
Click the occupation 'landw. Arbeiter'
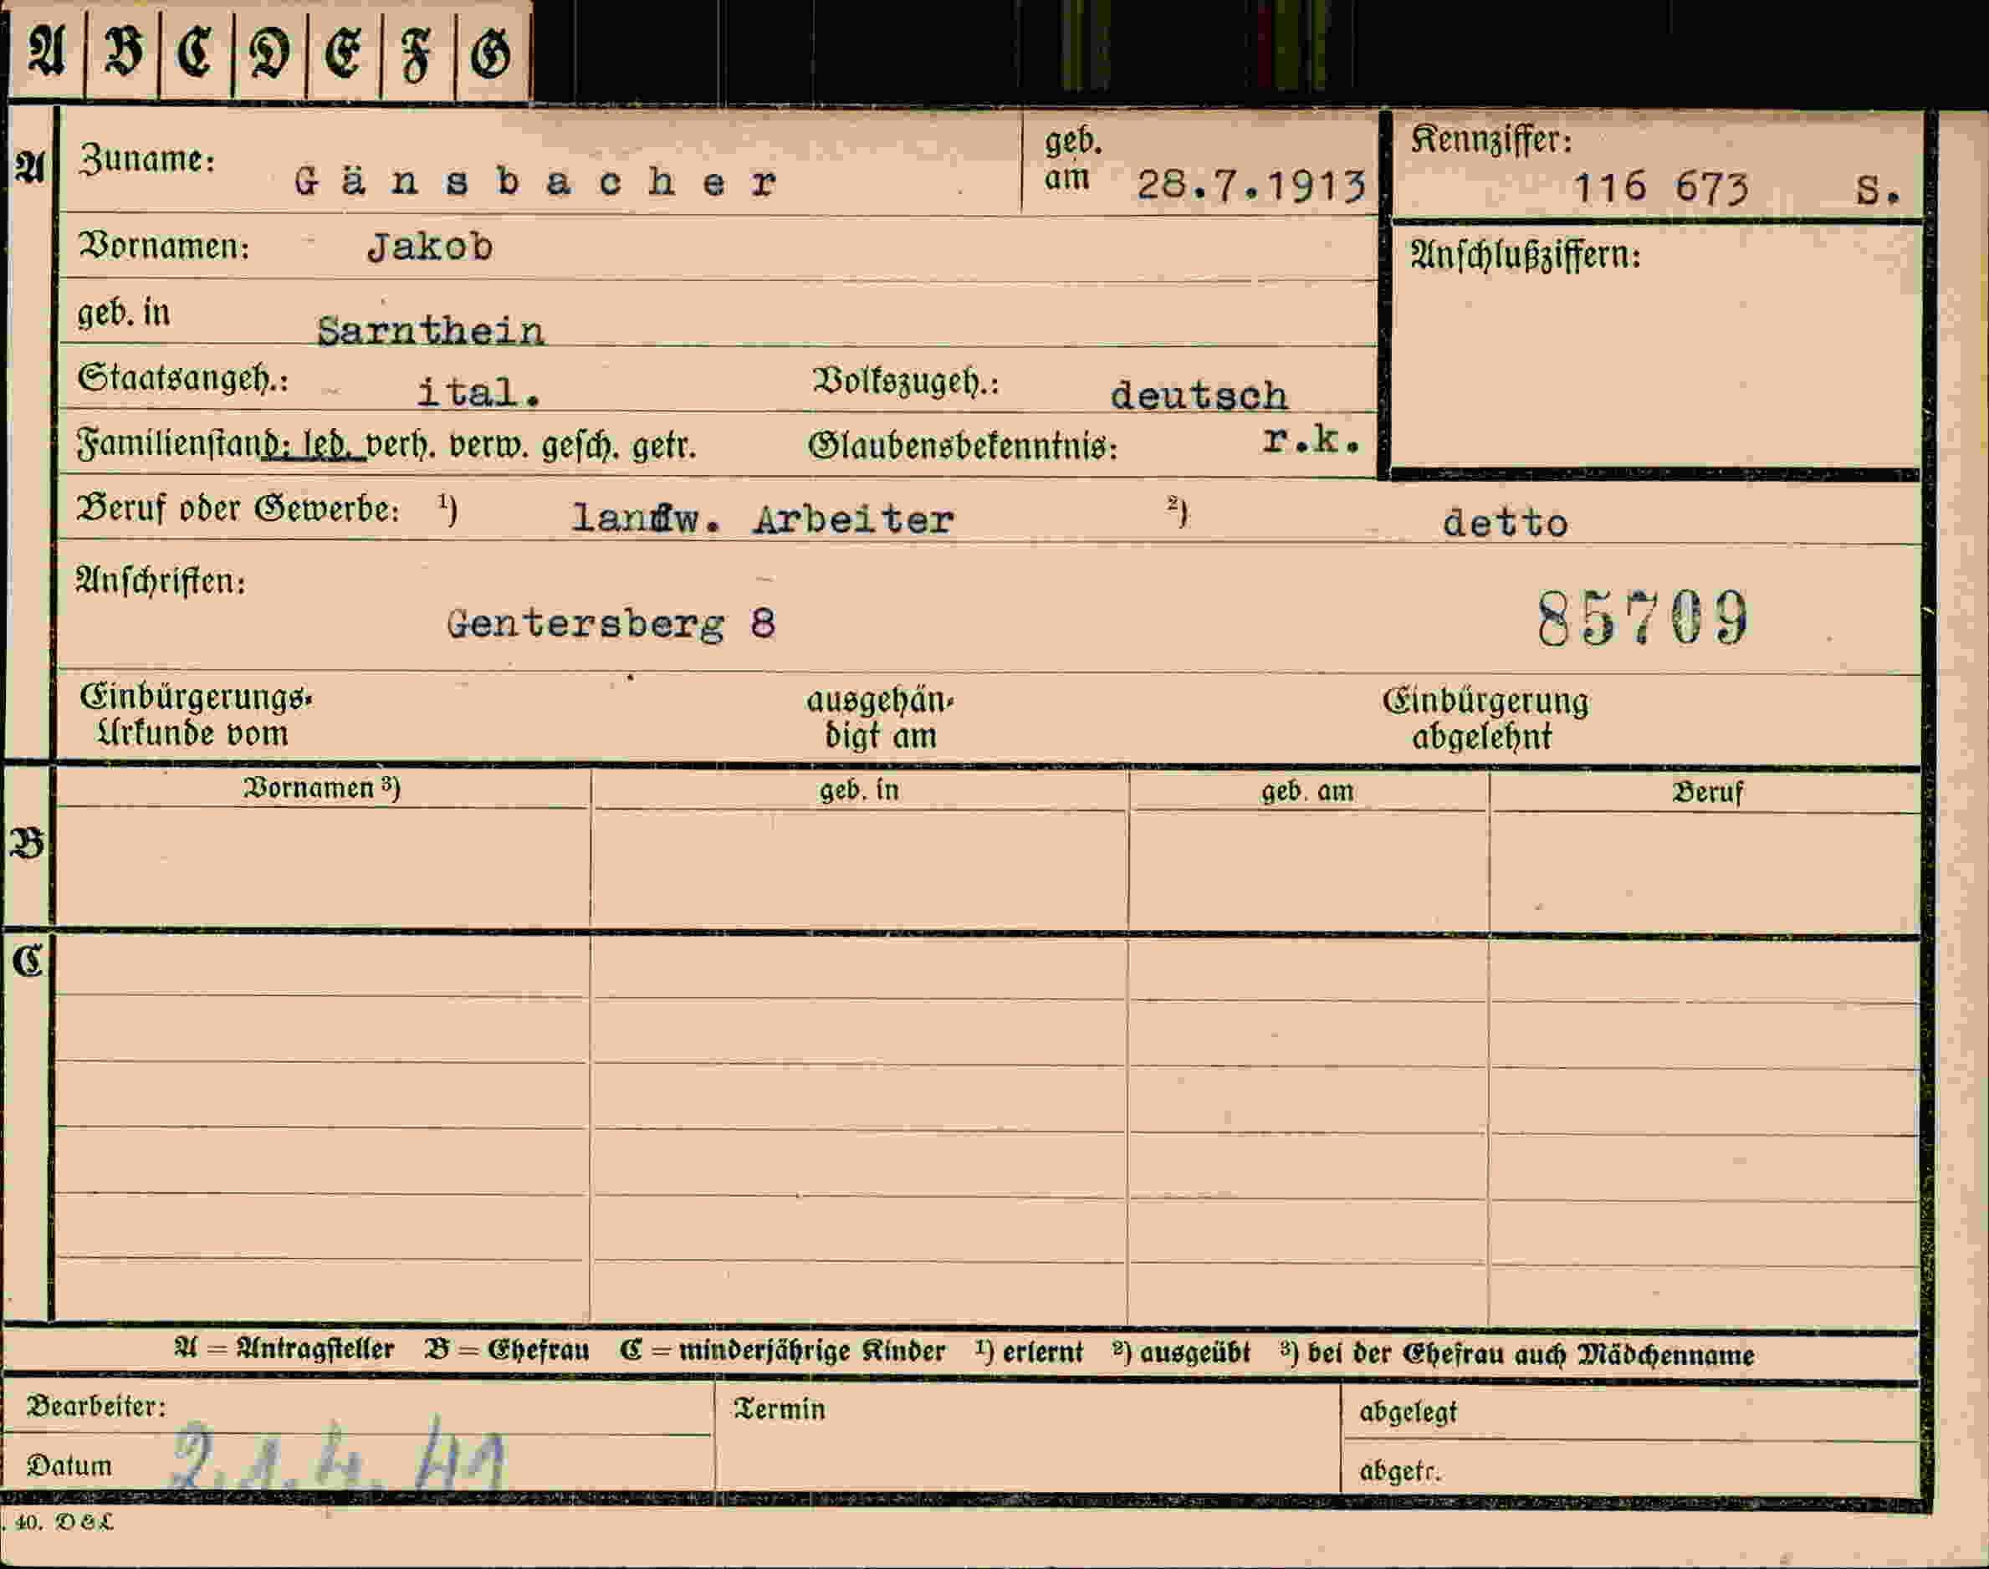pyautogui.click(x=763, y=520)
